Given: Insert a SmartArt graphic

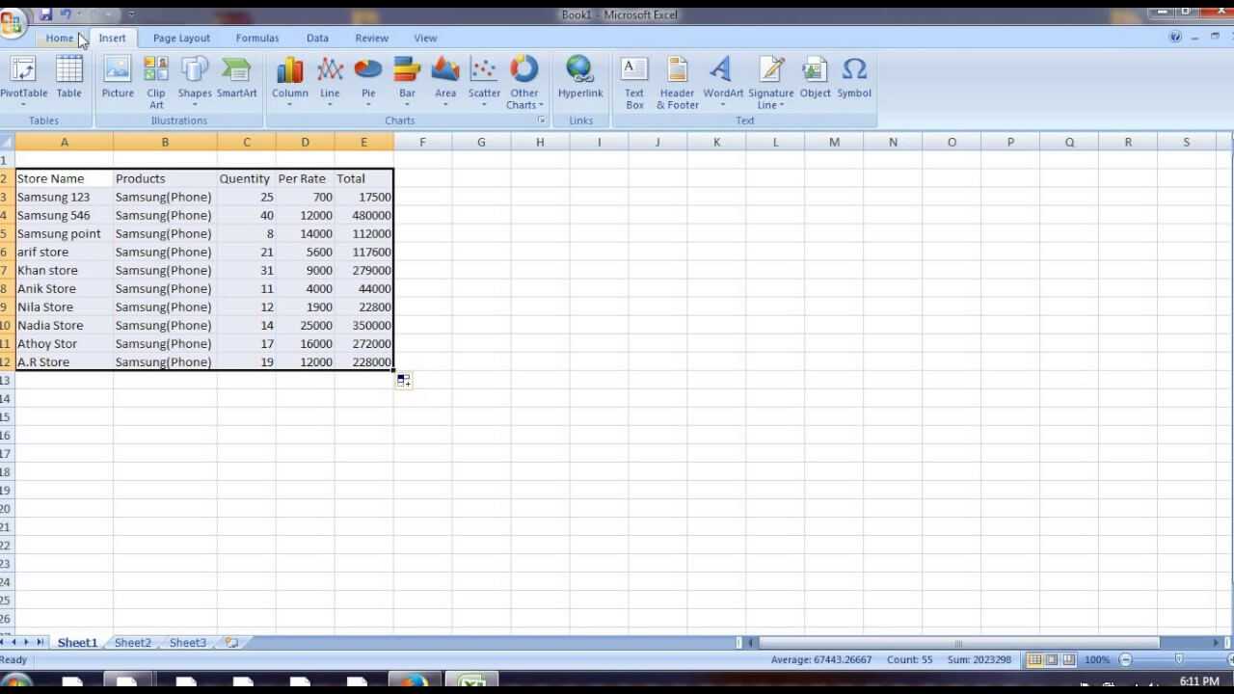Looking at the screenshot, I should (x=236, y=77).
